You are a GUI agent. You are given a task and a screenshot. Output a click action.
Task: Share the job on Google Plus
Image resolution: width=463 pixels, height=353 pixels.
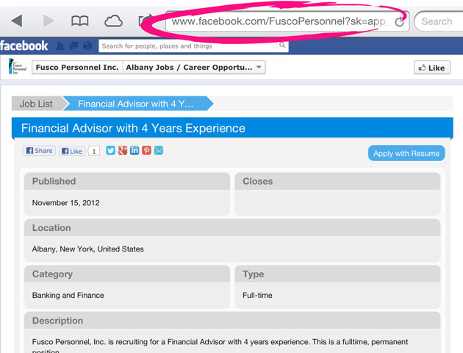[x=123, y=150]
